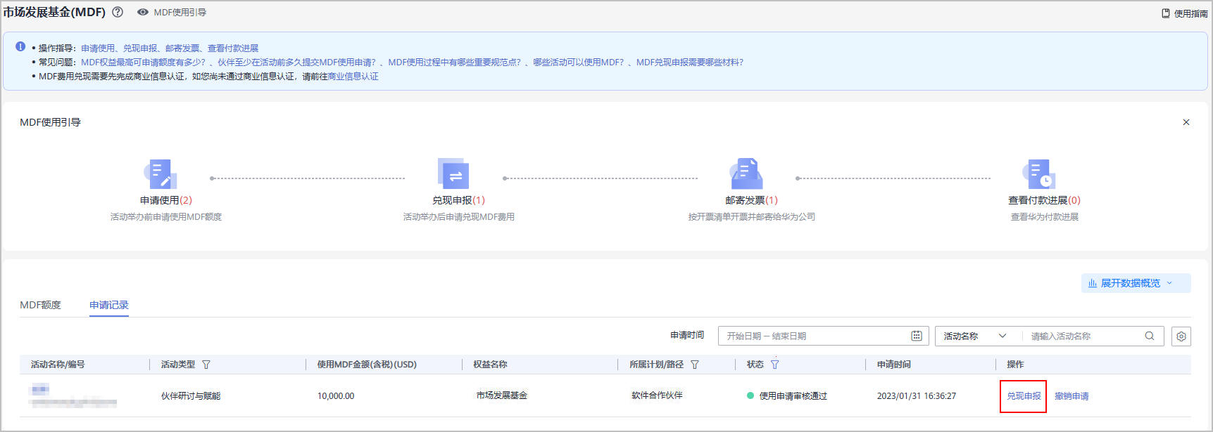Select the 申请记录 tab
This screenshot has width=1213, height=432.
(x=109, y=305)
